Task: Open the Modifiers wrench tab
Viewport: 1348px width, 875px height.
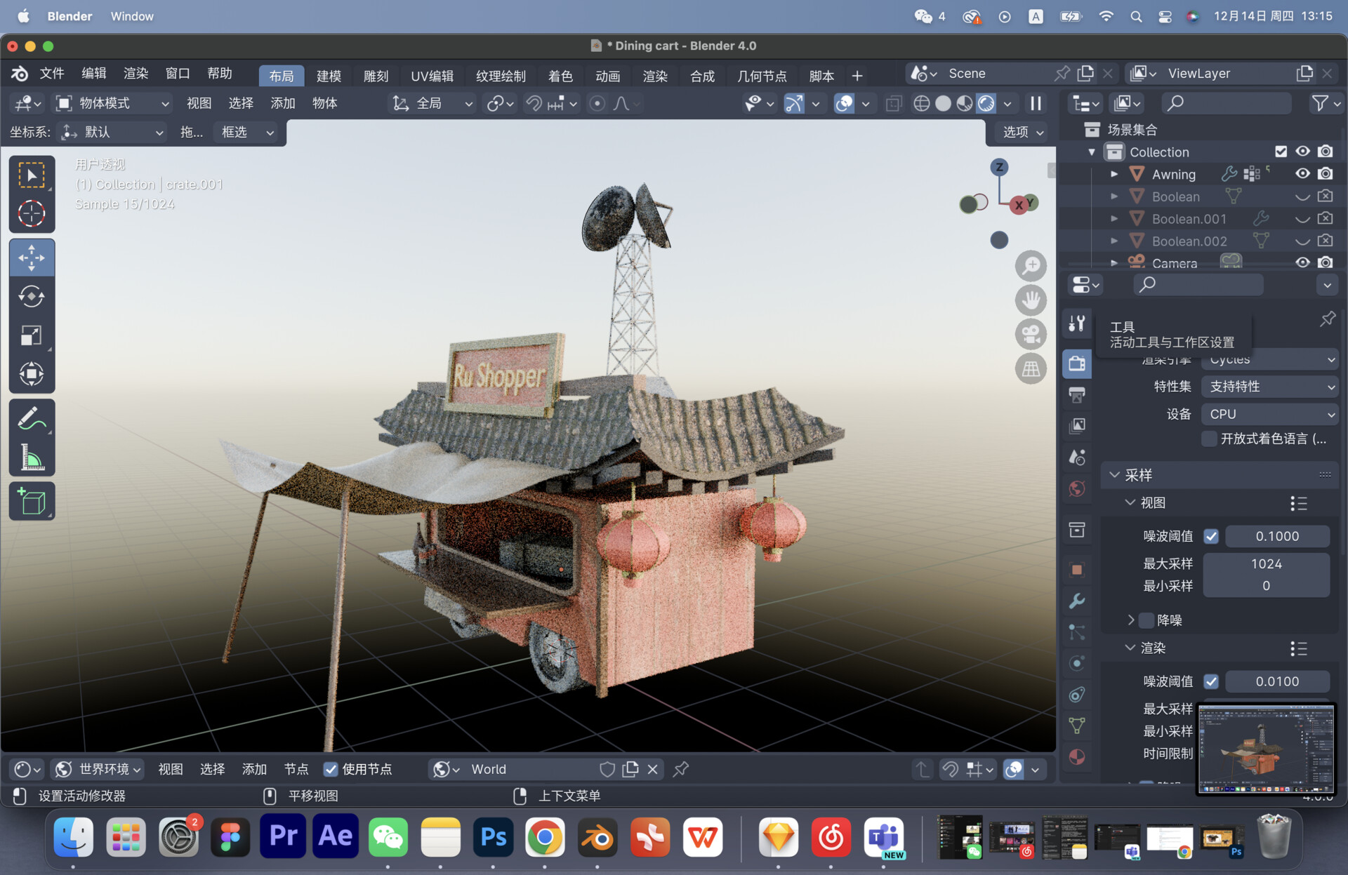Action: click(1077, 601)
